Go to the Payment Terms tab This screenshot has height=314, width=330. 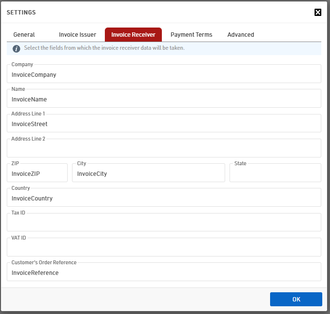coord(191,35)
